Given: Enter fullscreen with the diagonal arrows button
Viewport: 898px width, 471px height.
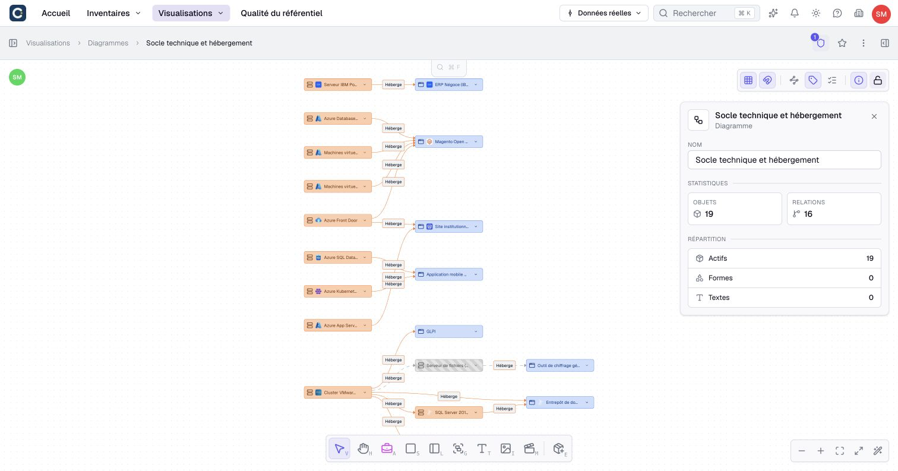Looking at the screenshot, I should (859, 451).
